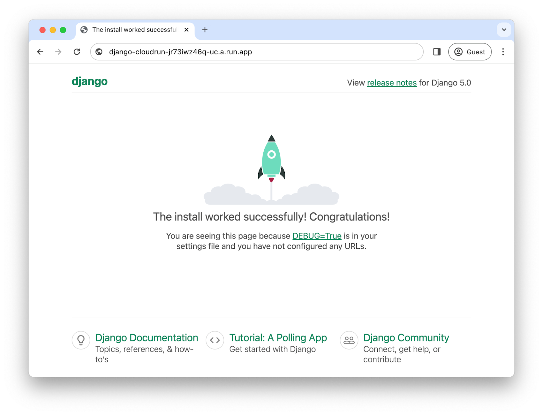Click the lightbulb documentation icon
The width and height of the screenshot is (543, 415).
[x=81, y=340]
